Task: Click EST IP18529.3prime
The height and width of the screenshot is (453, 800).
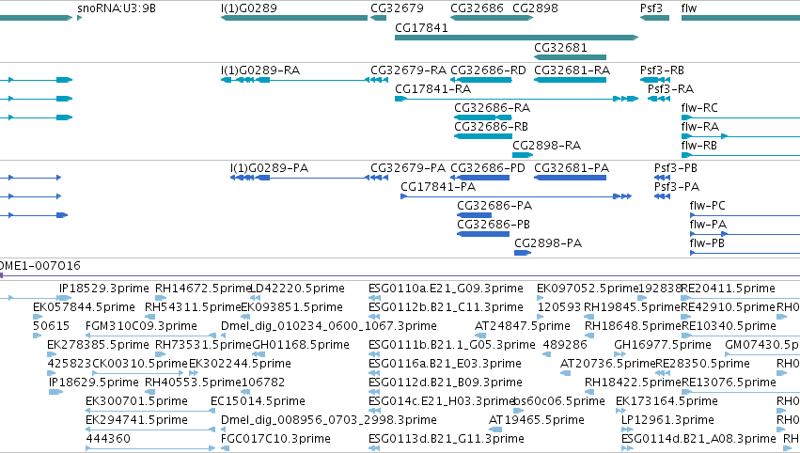Action: pyautogui.click(x=64, y=298)
